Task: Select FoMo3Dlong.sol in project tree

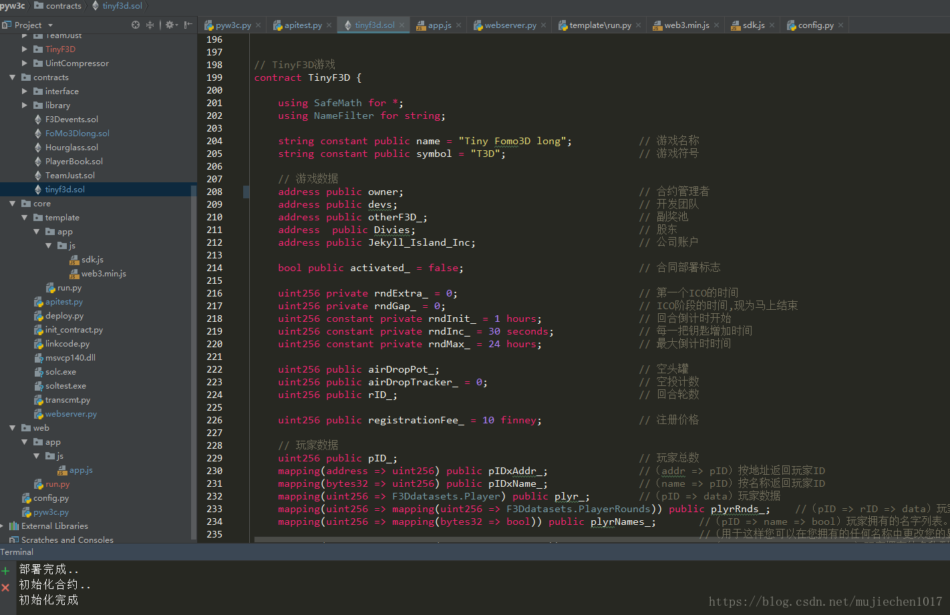Action: 77,134
